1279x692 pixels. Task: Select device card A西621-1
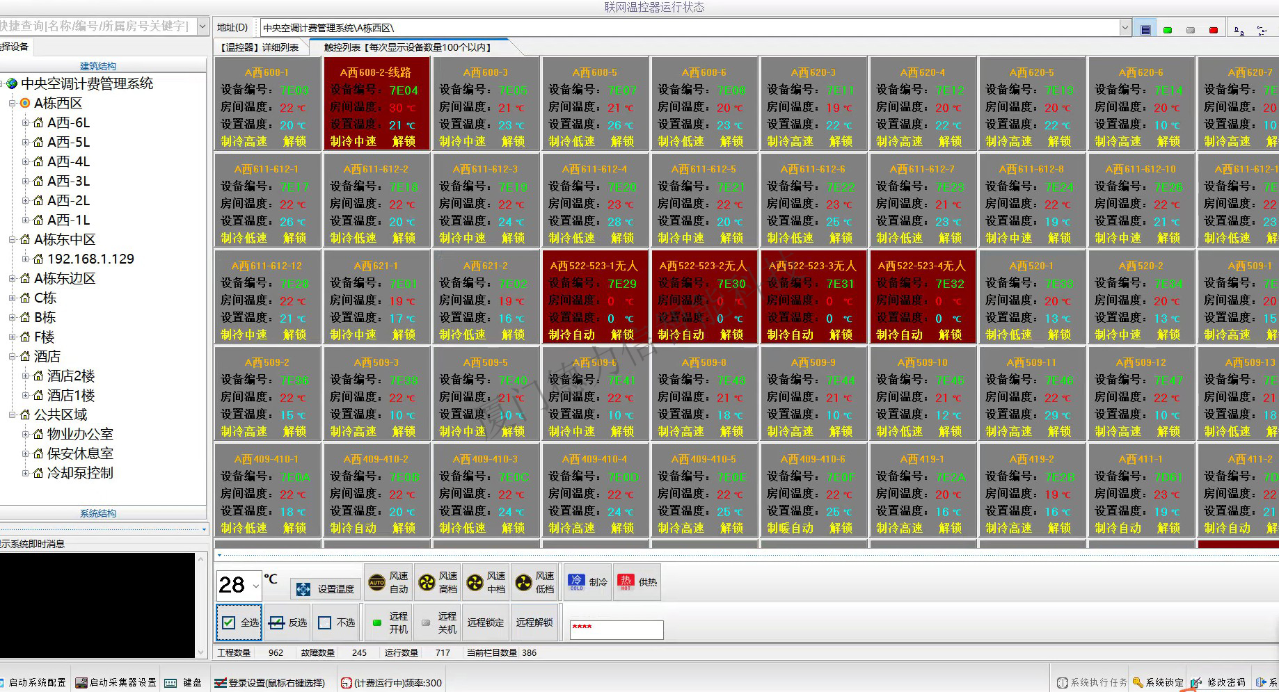(x=376, y=298)
